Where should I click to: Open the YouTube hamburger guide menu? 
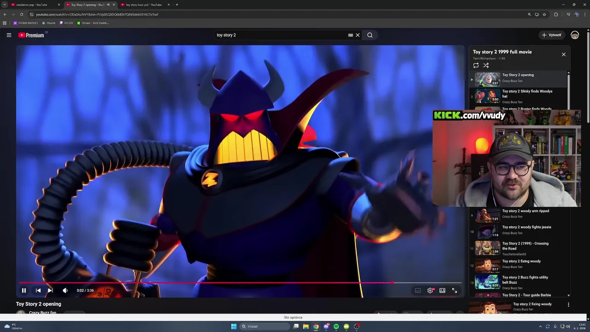tap(9, 35)
